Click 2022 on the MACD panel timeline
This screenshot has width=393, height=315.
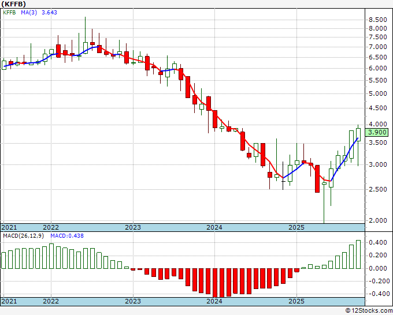point(51,301)
